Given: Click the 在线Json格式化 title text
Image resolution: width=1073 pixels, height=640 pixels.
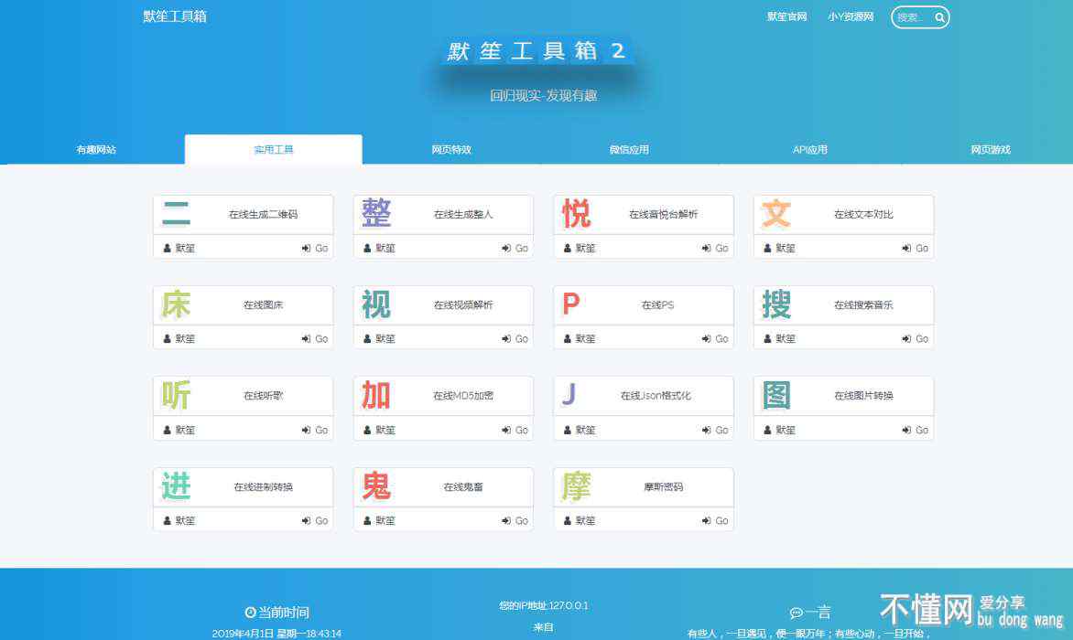Looking at the screenshot, I should (x=656, y=396).
